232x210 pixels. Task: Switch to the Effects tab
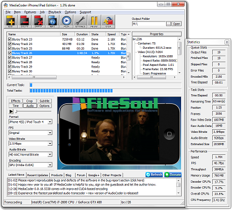16,101
